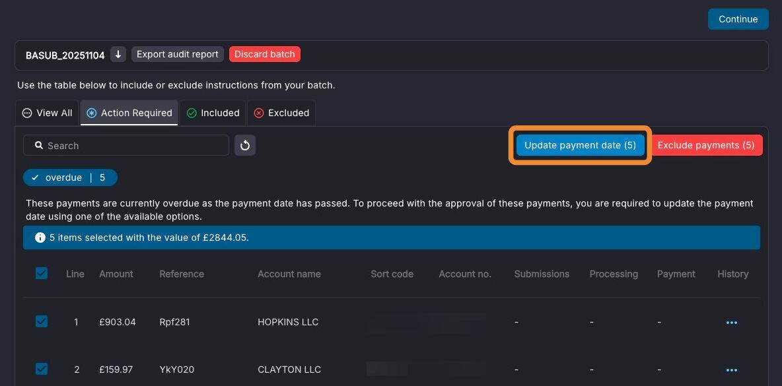
Task: Discard the current batch
Action: pyautogui.click(x=265, y=54)
